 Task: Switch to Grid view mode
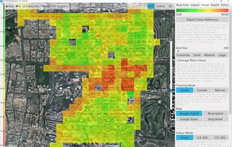pyautogui.click(x=151, y=6)
